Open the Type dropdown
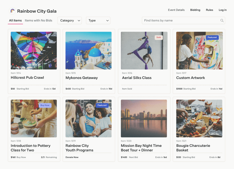Image resolution: width=234 pixels, height=169 pixels. 98,21
